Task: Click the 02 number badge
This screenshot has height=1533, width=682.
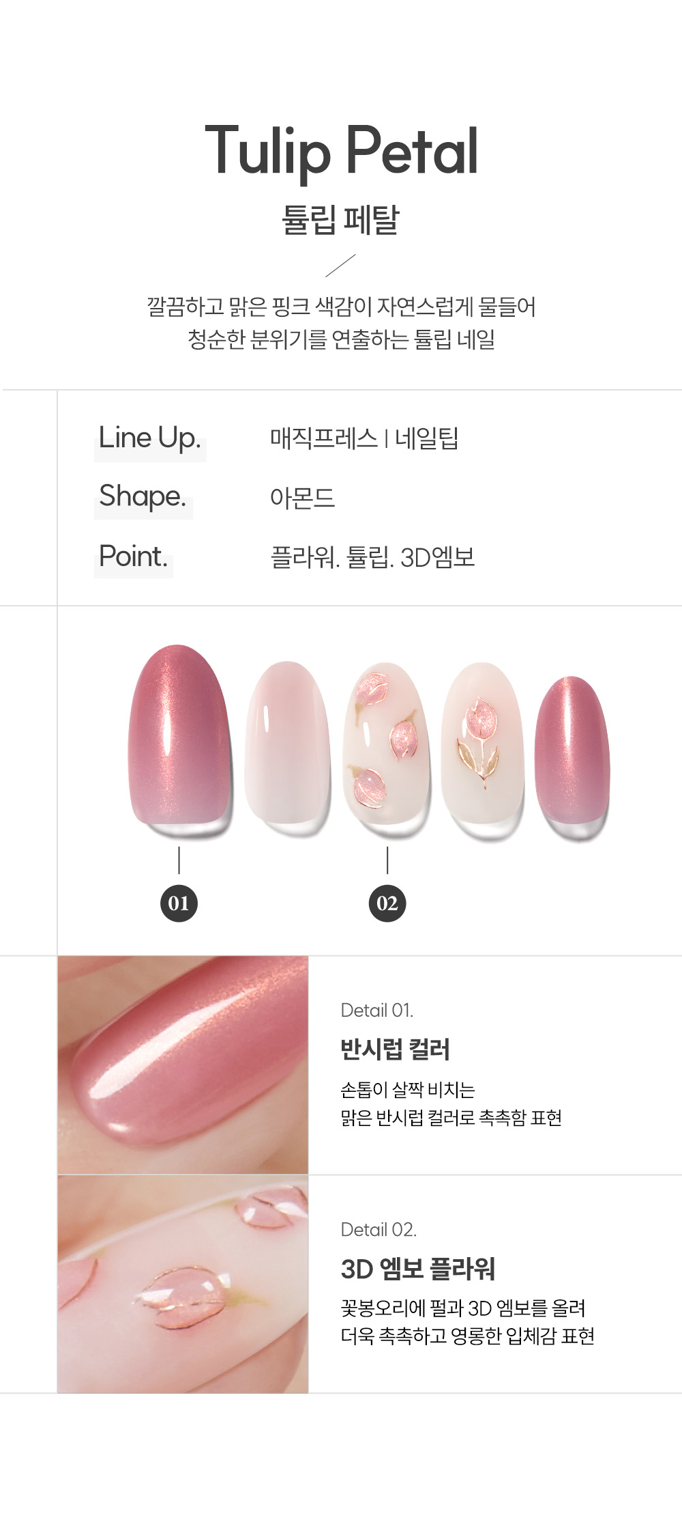Action: click(x=387, y=903)
